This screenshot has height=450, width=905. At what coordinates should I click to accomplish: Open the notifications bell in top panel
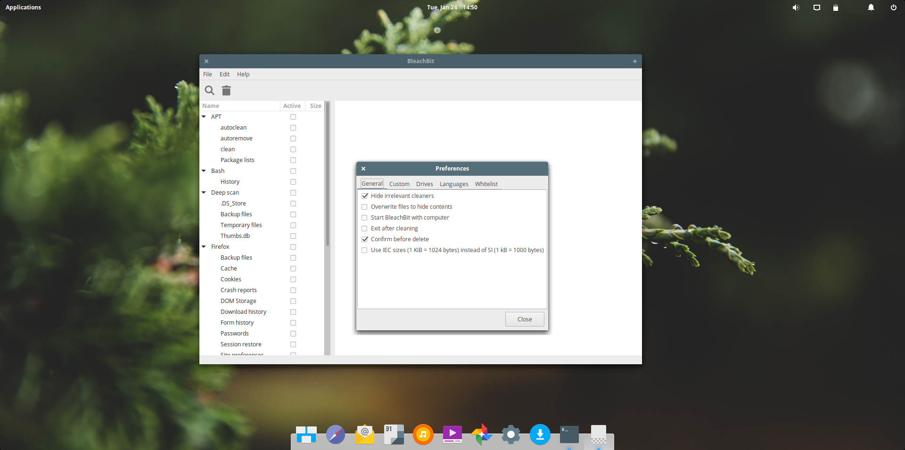[x=871, y=8]
